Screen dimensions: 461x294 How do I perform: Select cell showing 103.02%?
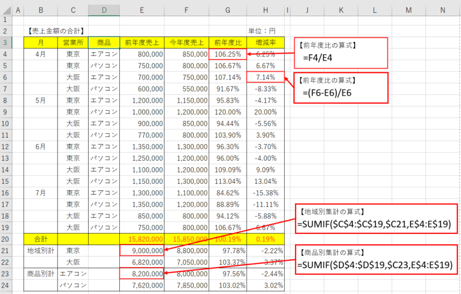228,285
